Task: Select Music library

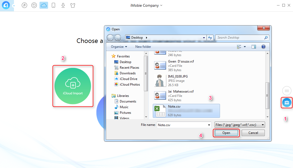Action: click(121, 107)
